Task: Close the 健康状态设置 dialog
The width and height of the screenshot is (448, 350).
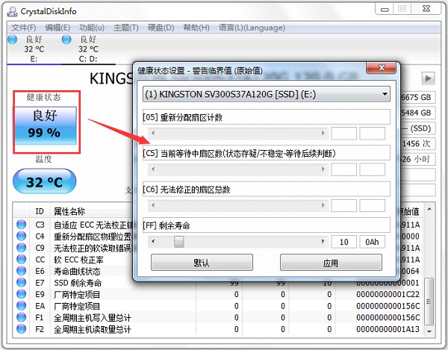Action: [381, 68]
